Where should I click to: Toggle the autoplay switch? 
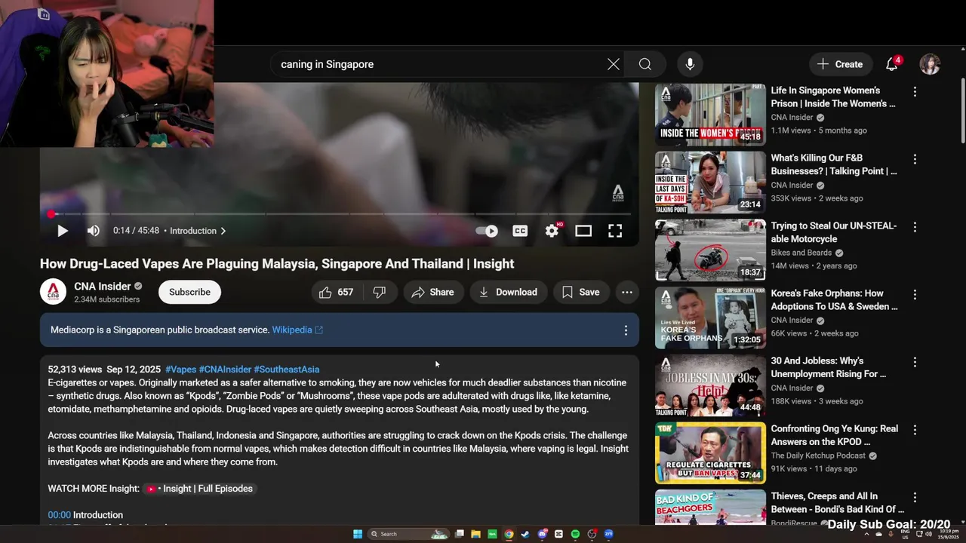click(x=487, y=231)
